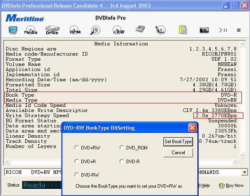Click the Disc Regions are row
The image size is (250, 196).
click(121, 49)
